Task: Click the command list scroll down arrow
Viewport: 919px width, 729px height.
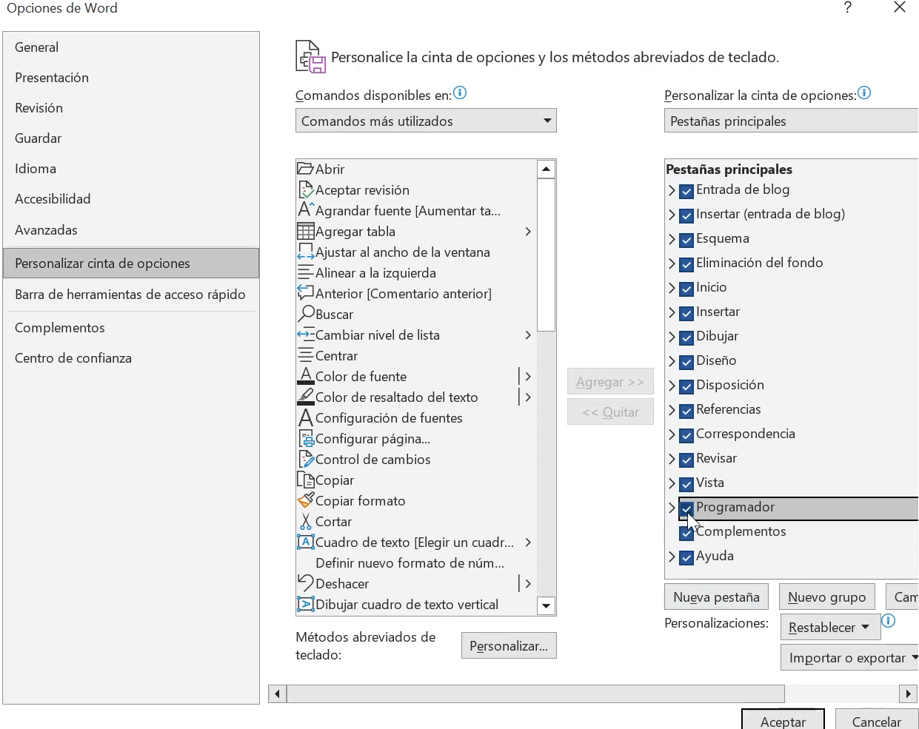Action: 546,606
